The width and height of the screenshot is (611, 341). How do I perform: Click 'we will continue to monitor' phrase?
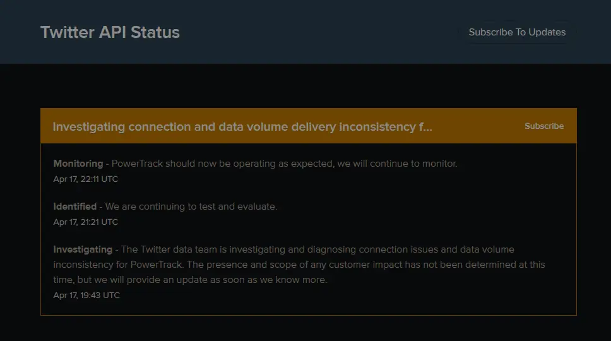396,164
